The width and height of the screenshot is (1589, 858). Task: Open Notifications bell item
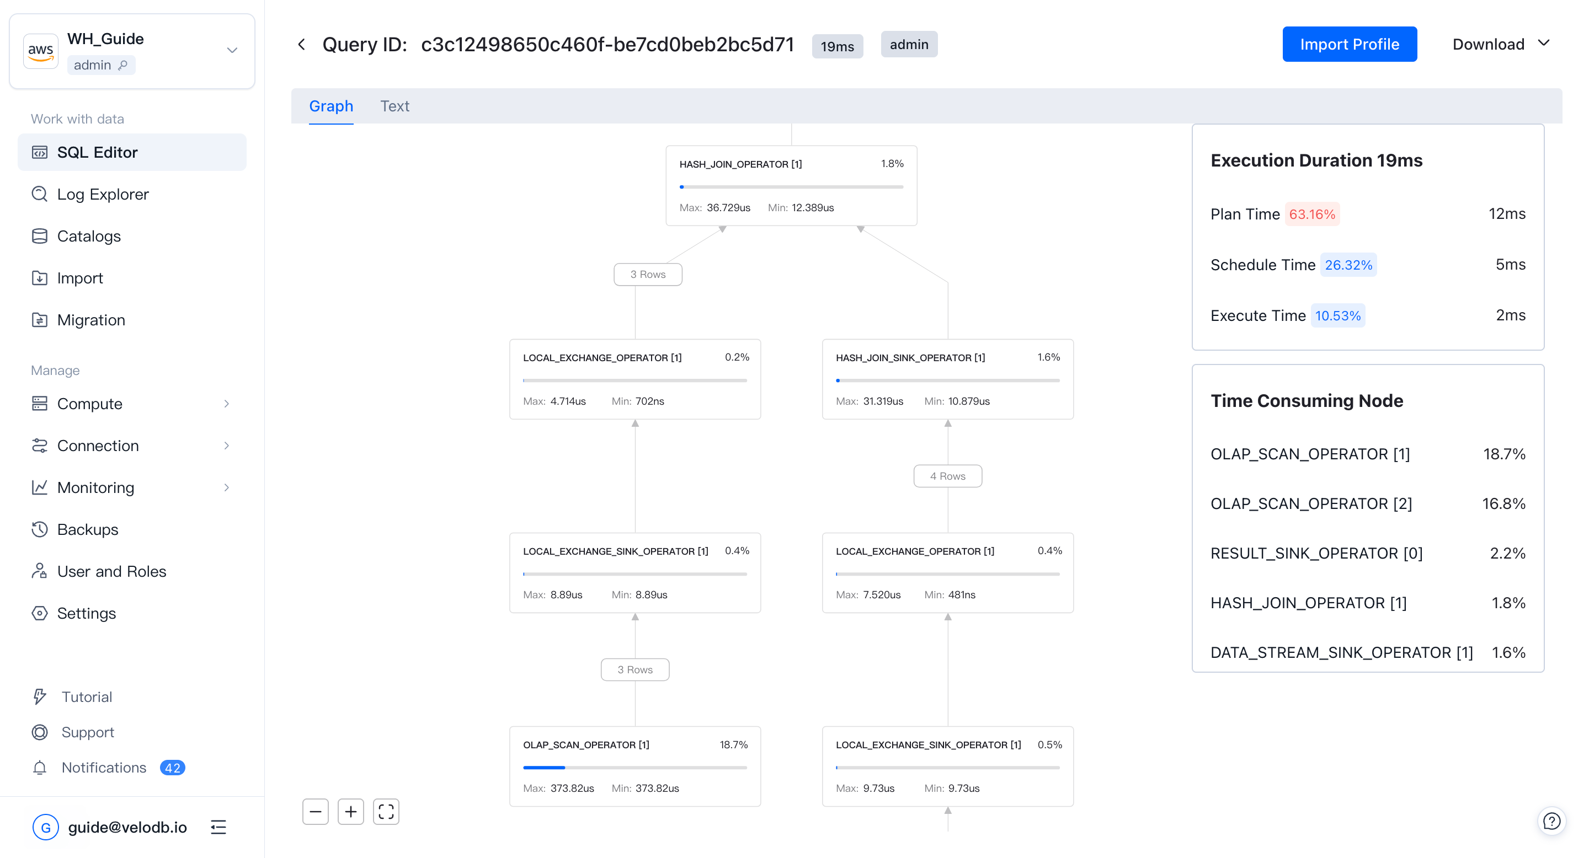click(104, 768)
